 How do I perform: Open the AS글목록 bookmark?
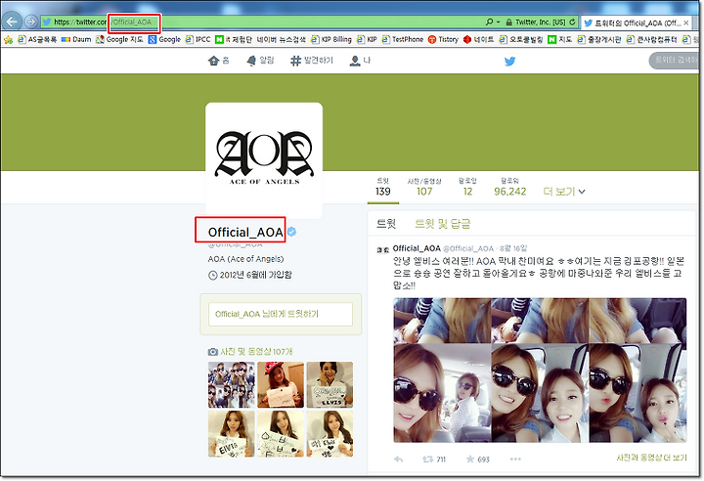(x=37, y=39)
